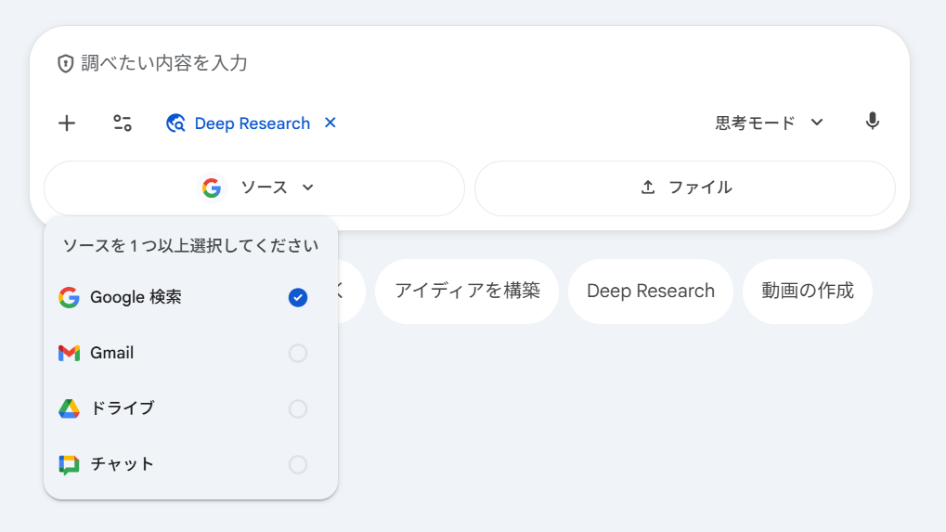
Task: Activate the microphone voice input icon
Action: [872, 122]
